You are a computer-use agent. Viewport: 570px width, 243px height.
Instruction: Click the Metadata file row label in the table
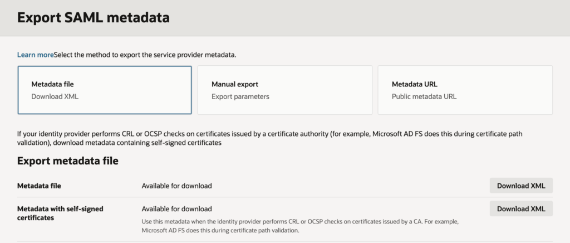pyautogui.click(x=43, y=186)
